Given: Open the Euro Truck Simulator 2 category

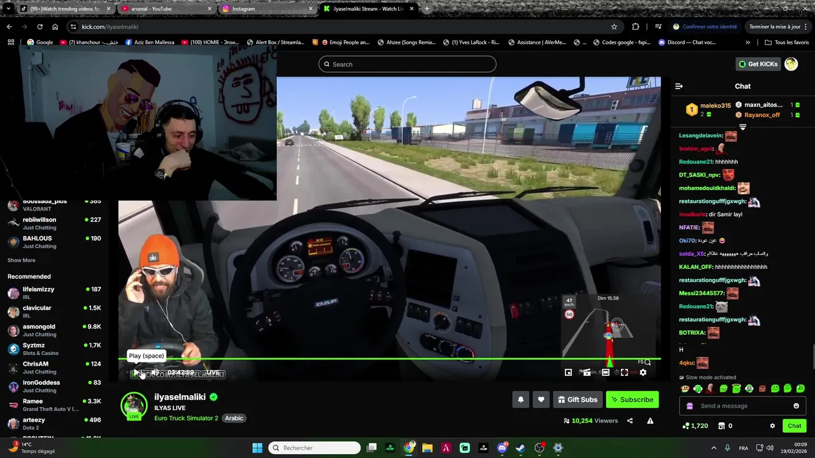Looking at the screenshot, I should 186,418.
